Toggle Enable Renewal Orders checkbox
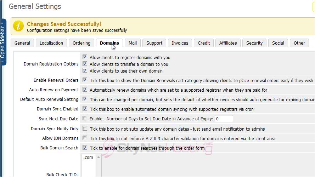 pos(85,80)
